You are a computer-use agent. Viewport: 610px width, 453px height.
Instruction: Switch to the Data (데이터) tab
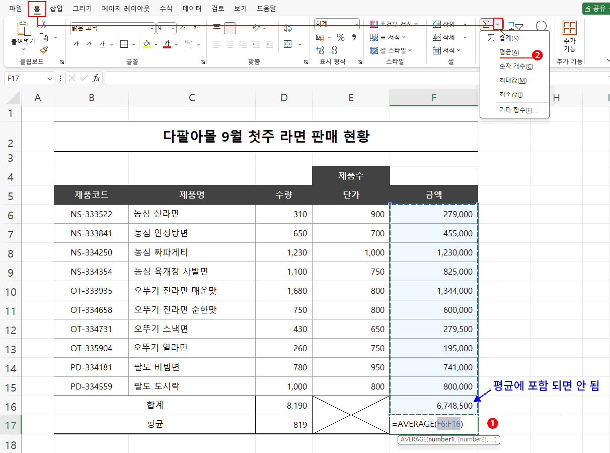(192, 8)
